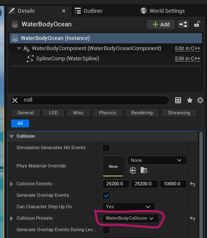The height and width of the screenshot is (238, 207).
Task: Open Can Character Step Up On dropdown
Action: click(129, 207)
